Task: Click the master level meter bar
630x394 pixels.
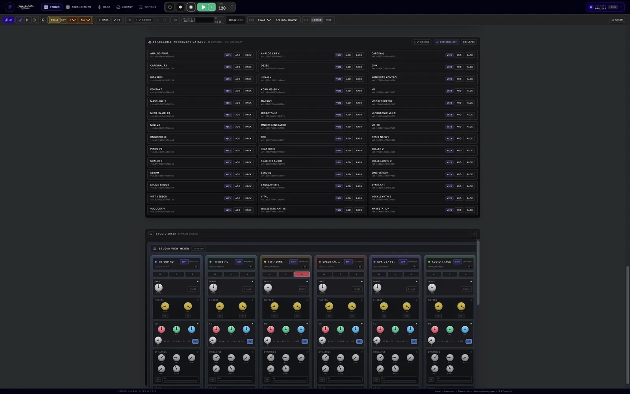Action: pyautogui.click(x=204, y=20)
